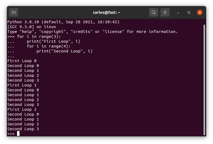Maximize the terminal window
The image size is (213, 144).
pyautogui.click(x=189, y=12)
